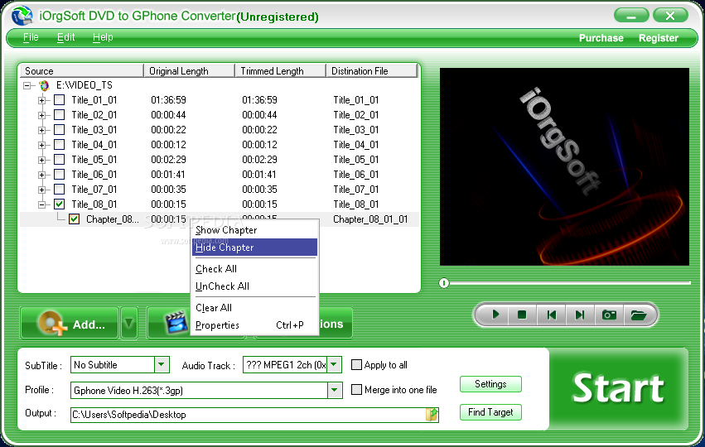Collapse the Title_08_01 node
The height and width of the screenshot is (447, 705).
coord(41,204)
